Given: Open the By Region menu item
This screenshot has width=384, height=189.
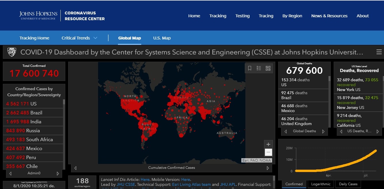Looking at the screenshot, I should click(x=292, y=16).
